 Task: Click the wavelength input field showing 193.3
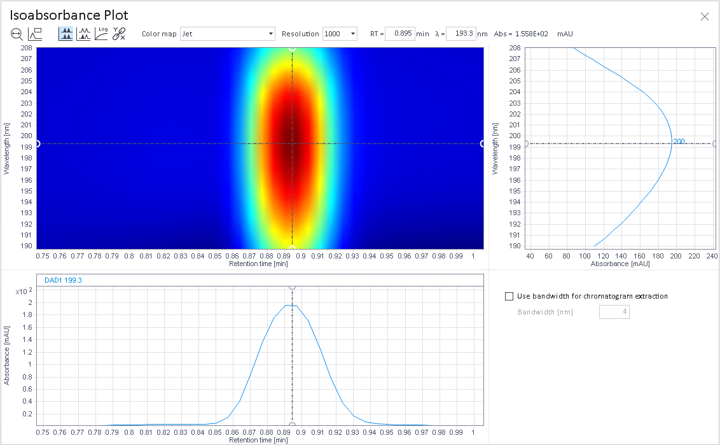coord(460,34)
